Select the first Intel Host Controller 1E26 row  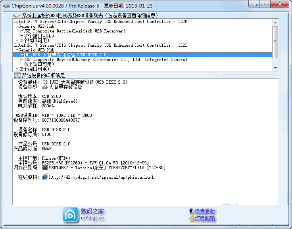100,21
